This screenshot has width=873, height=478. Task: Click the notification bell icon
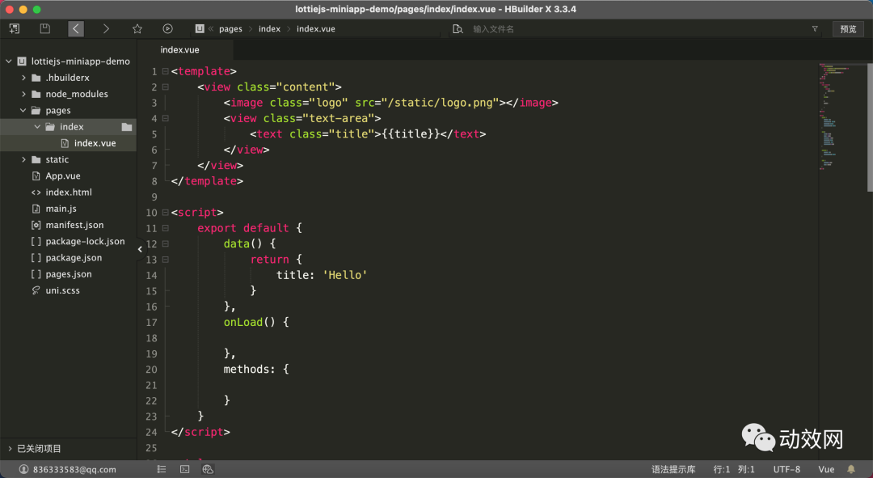pos(850,469)
